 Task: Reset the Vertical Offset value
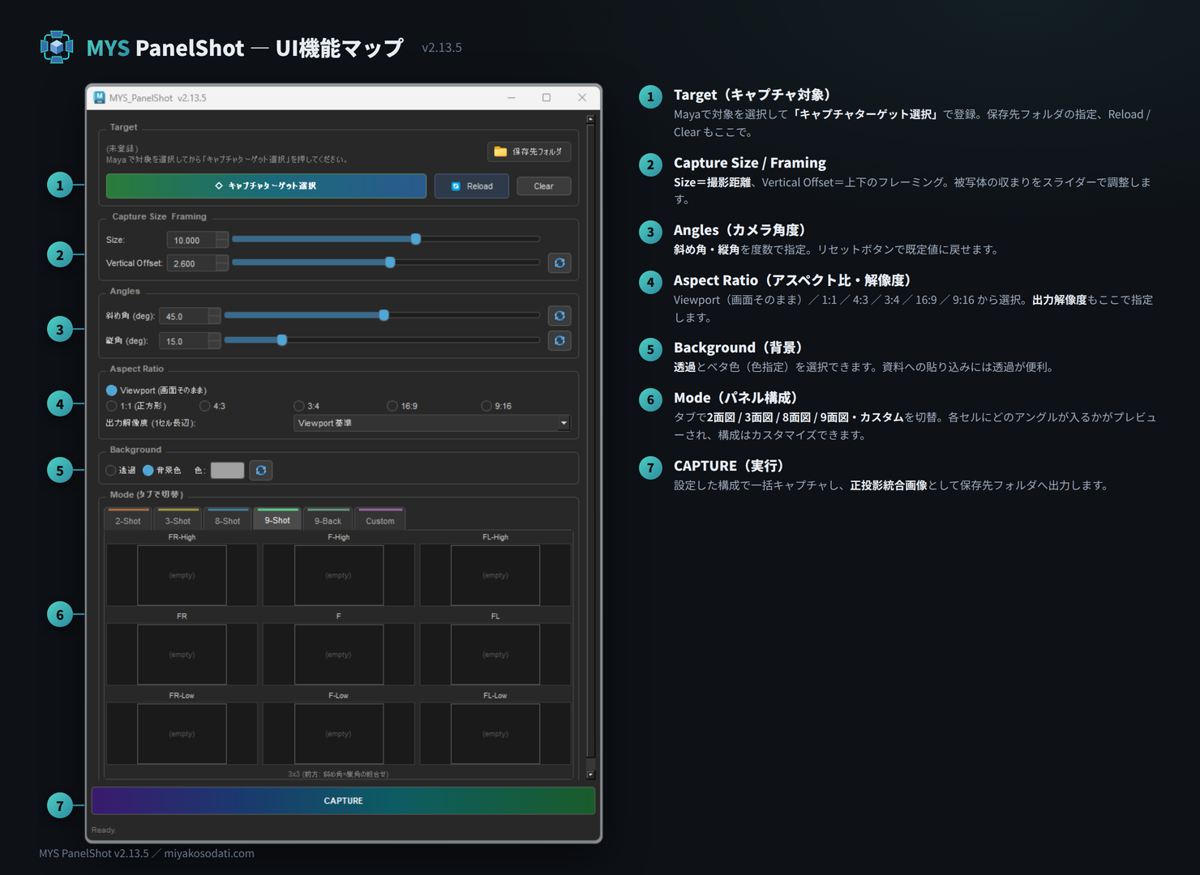tap(559, 263)
